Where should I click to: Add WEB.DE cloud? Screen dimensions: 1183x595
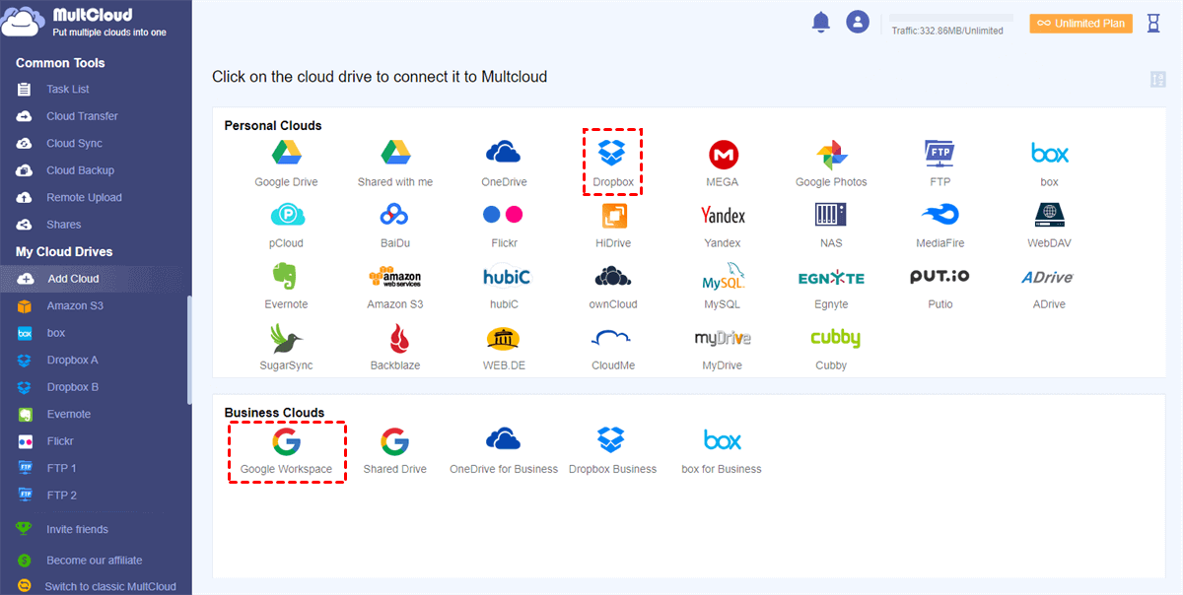(504, 347)
